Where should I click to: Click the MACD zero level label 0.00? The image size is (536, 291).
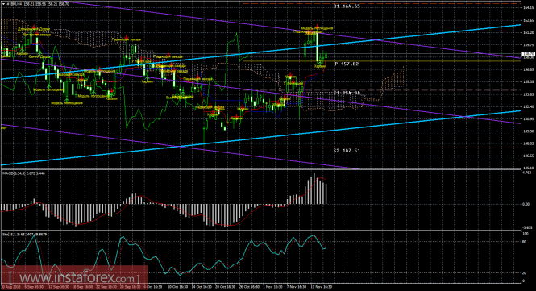point(527,205)
